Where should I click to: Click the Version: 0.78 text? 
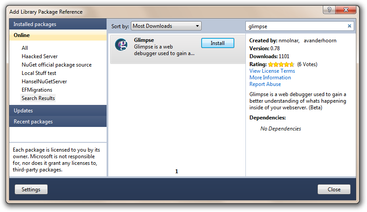click(264, 48)
